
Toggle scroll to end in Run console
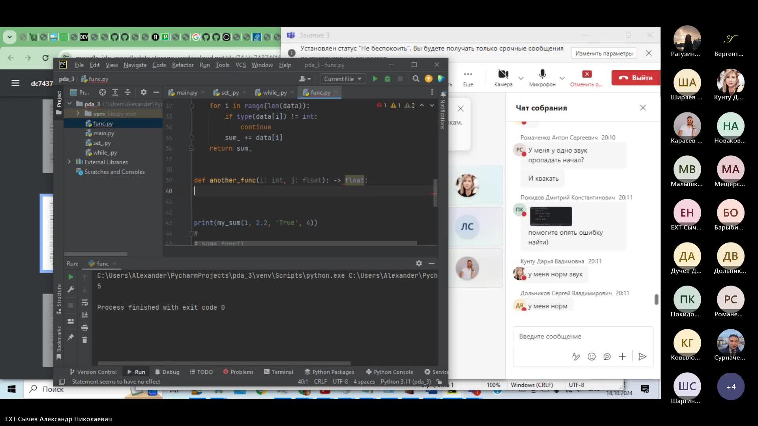[x=84, y=315]
